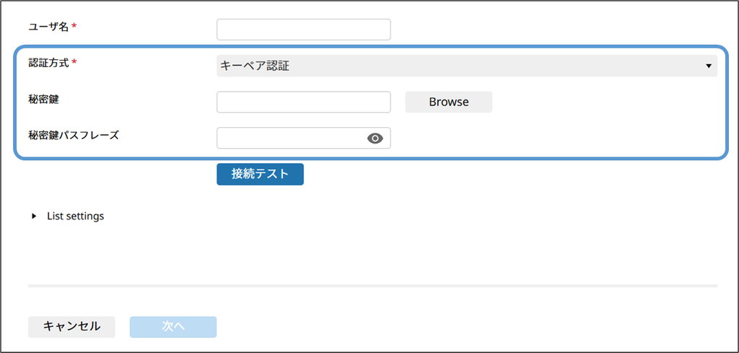Show the private key passphrase with the eye icon
The height and width of the screenshot is (353, 739).
(x=375, y=139)
